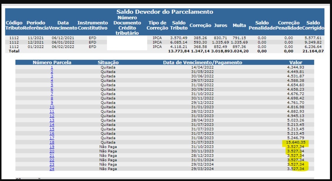332x181 pixels.
Task: Open installment number 6 link
Action: [52, 89]
